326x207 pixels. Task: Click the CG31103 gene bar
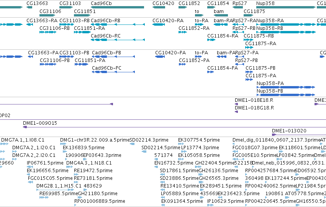click(66, 7)
